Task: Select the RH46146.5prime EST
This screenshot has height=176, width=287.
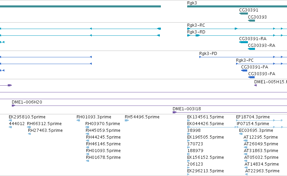Action: 87,147
